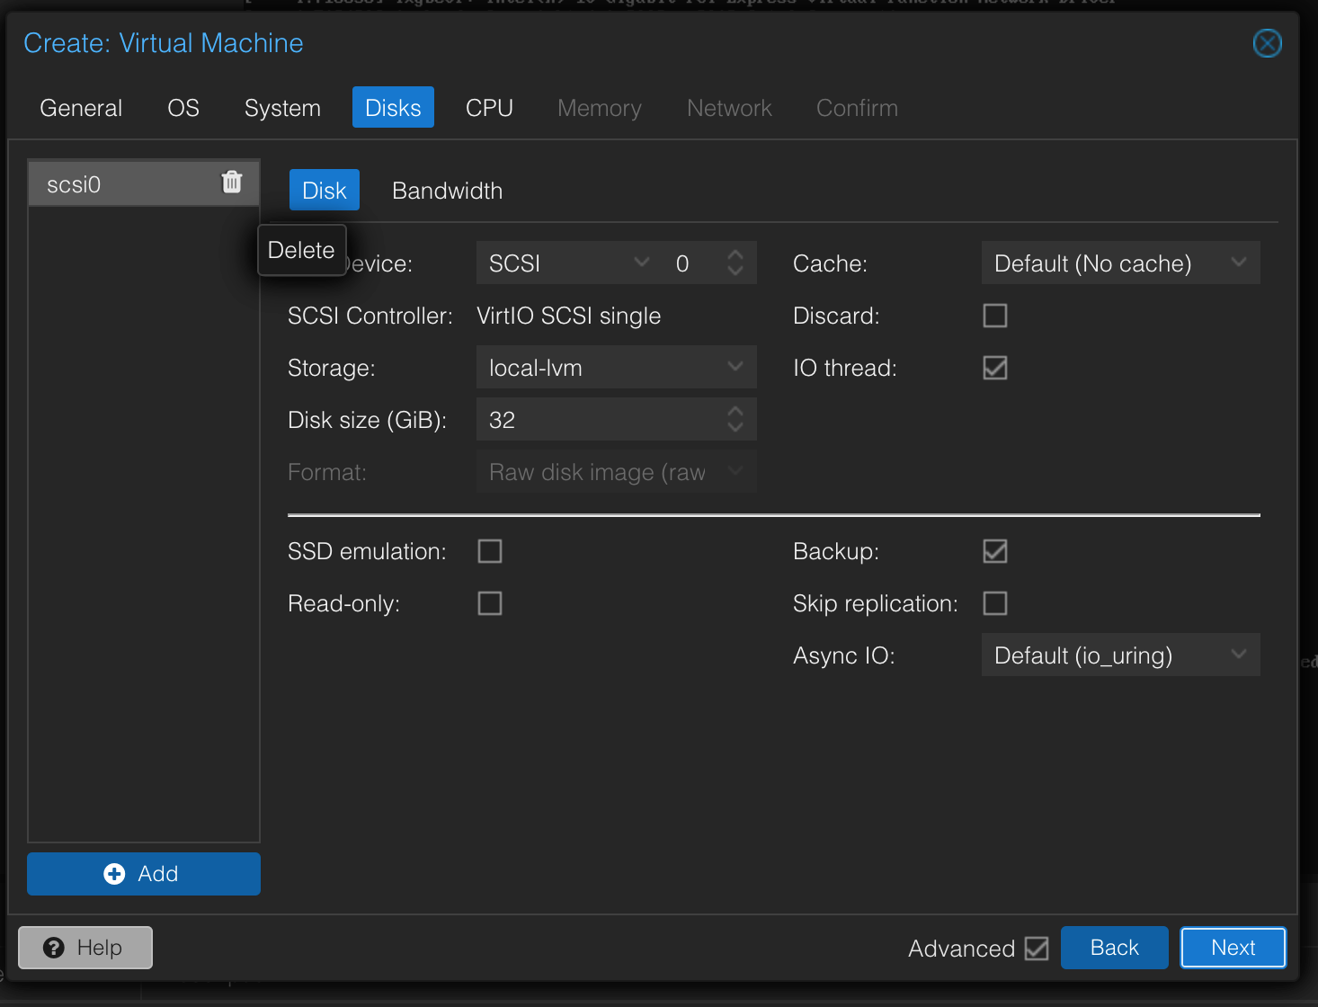Image resolution: width=1318 pixels, height=1007 pixels.
Task: Switch to the System tab
Action: tap(282, 108)
